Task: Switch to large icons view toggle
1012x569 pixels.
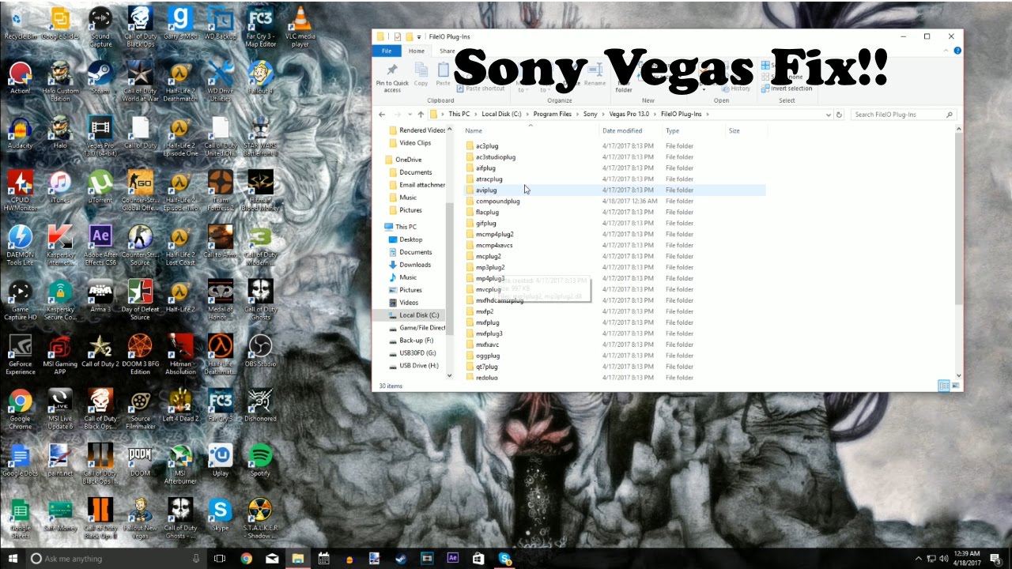Action: click(955, 386)
